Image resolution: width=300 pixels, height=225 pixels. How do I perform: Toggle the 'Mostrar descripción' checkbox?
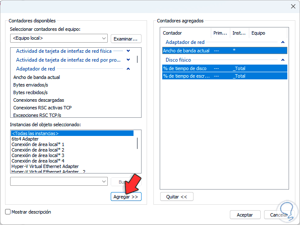click(x=8, y=212)
